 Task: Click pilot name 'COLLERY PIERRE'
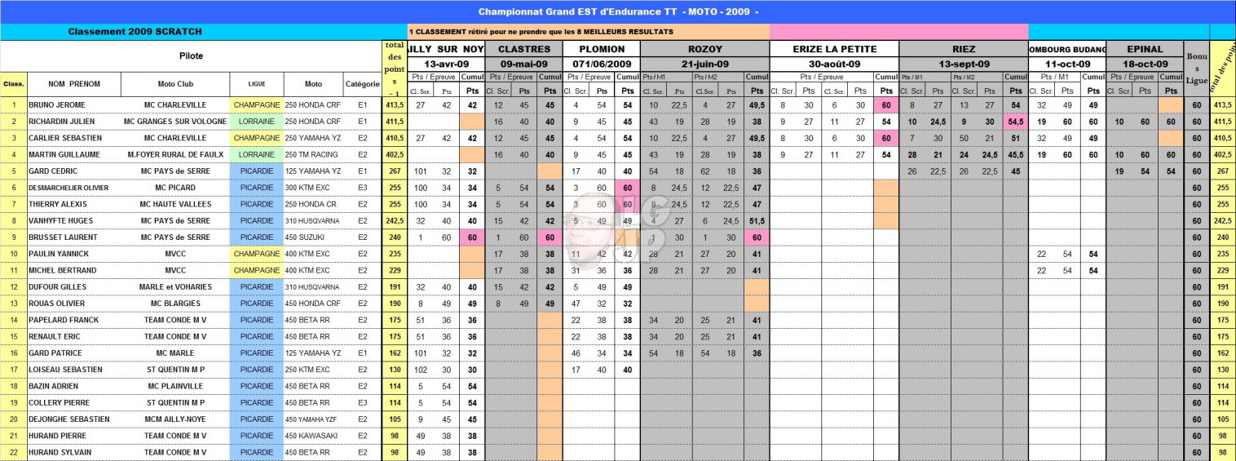[x=59, y=402]
